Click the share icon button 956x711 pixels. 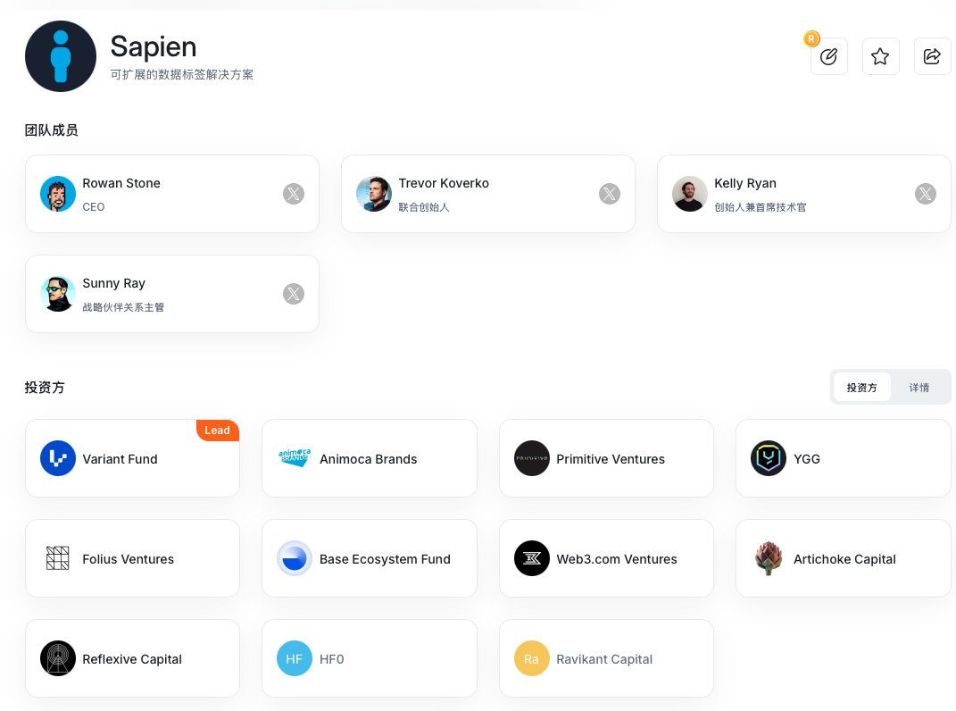click(x=932, y=57)
